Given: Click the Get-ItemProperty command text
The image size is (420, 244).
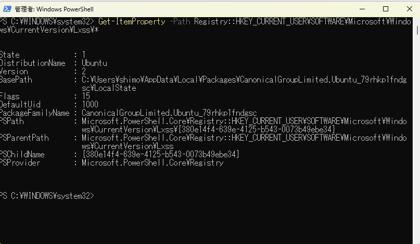Looking at the screenshot, I should (x=132, y=21).
